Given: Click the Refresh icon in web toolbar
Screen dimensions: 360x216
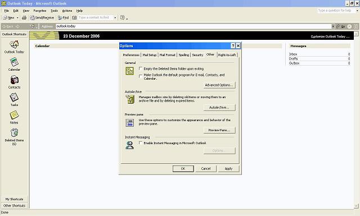Looking at the screenshot, I should (x=355, y=26).
